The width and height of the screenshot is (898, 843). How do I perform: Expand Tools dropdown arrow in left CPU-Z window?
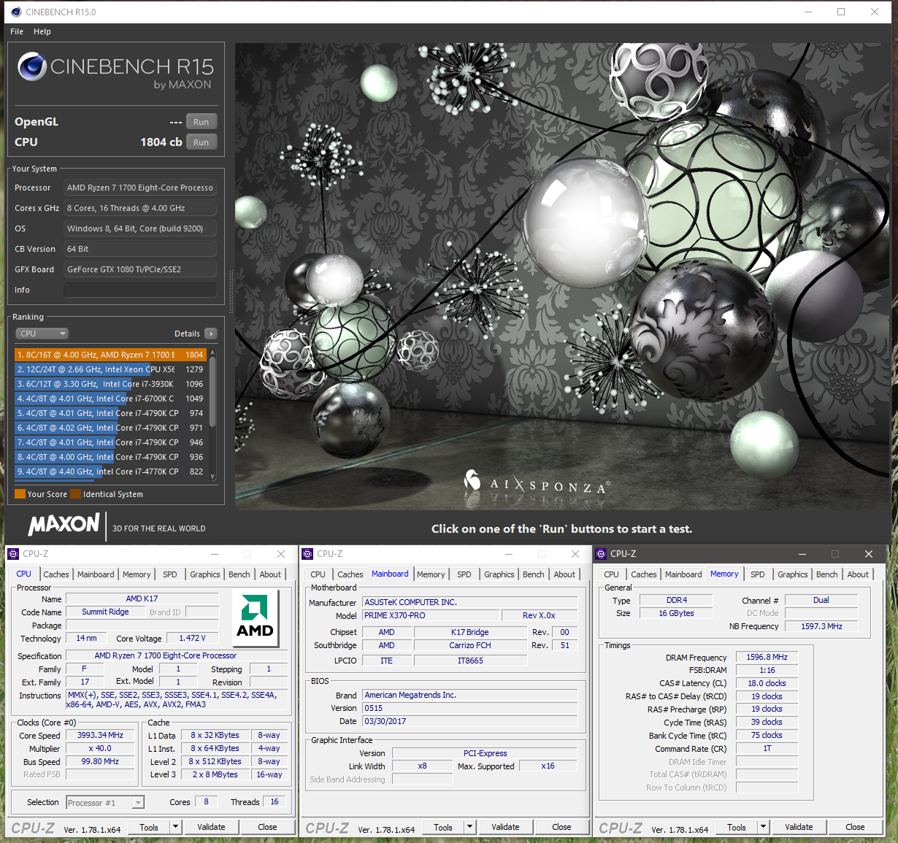coord(175,827)
